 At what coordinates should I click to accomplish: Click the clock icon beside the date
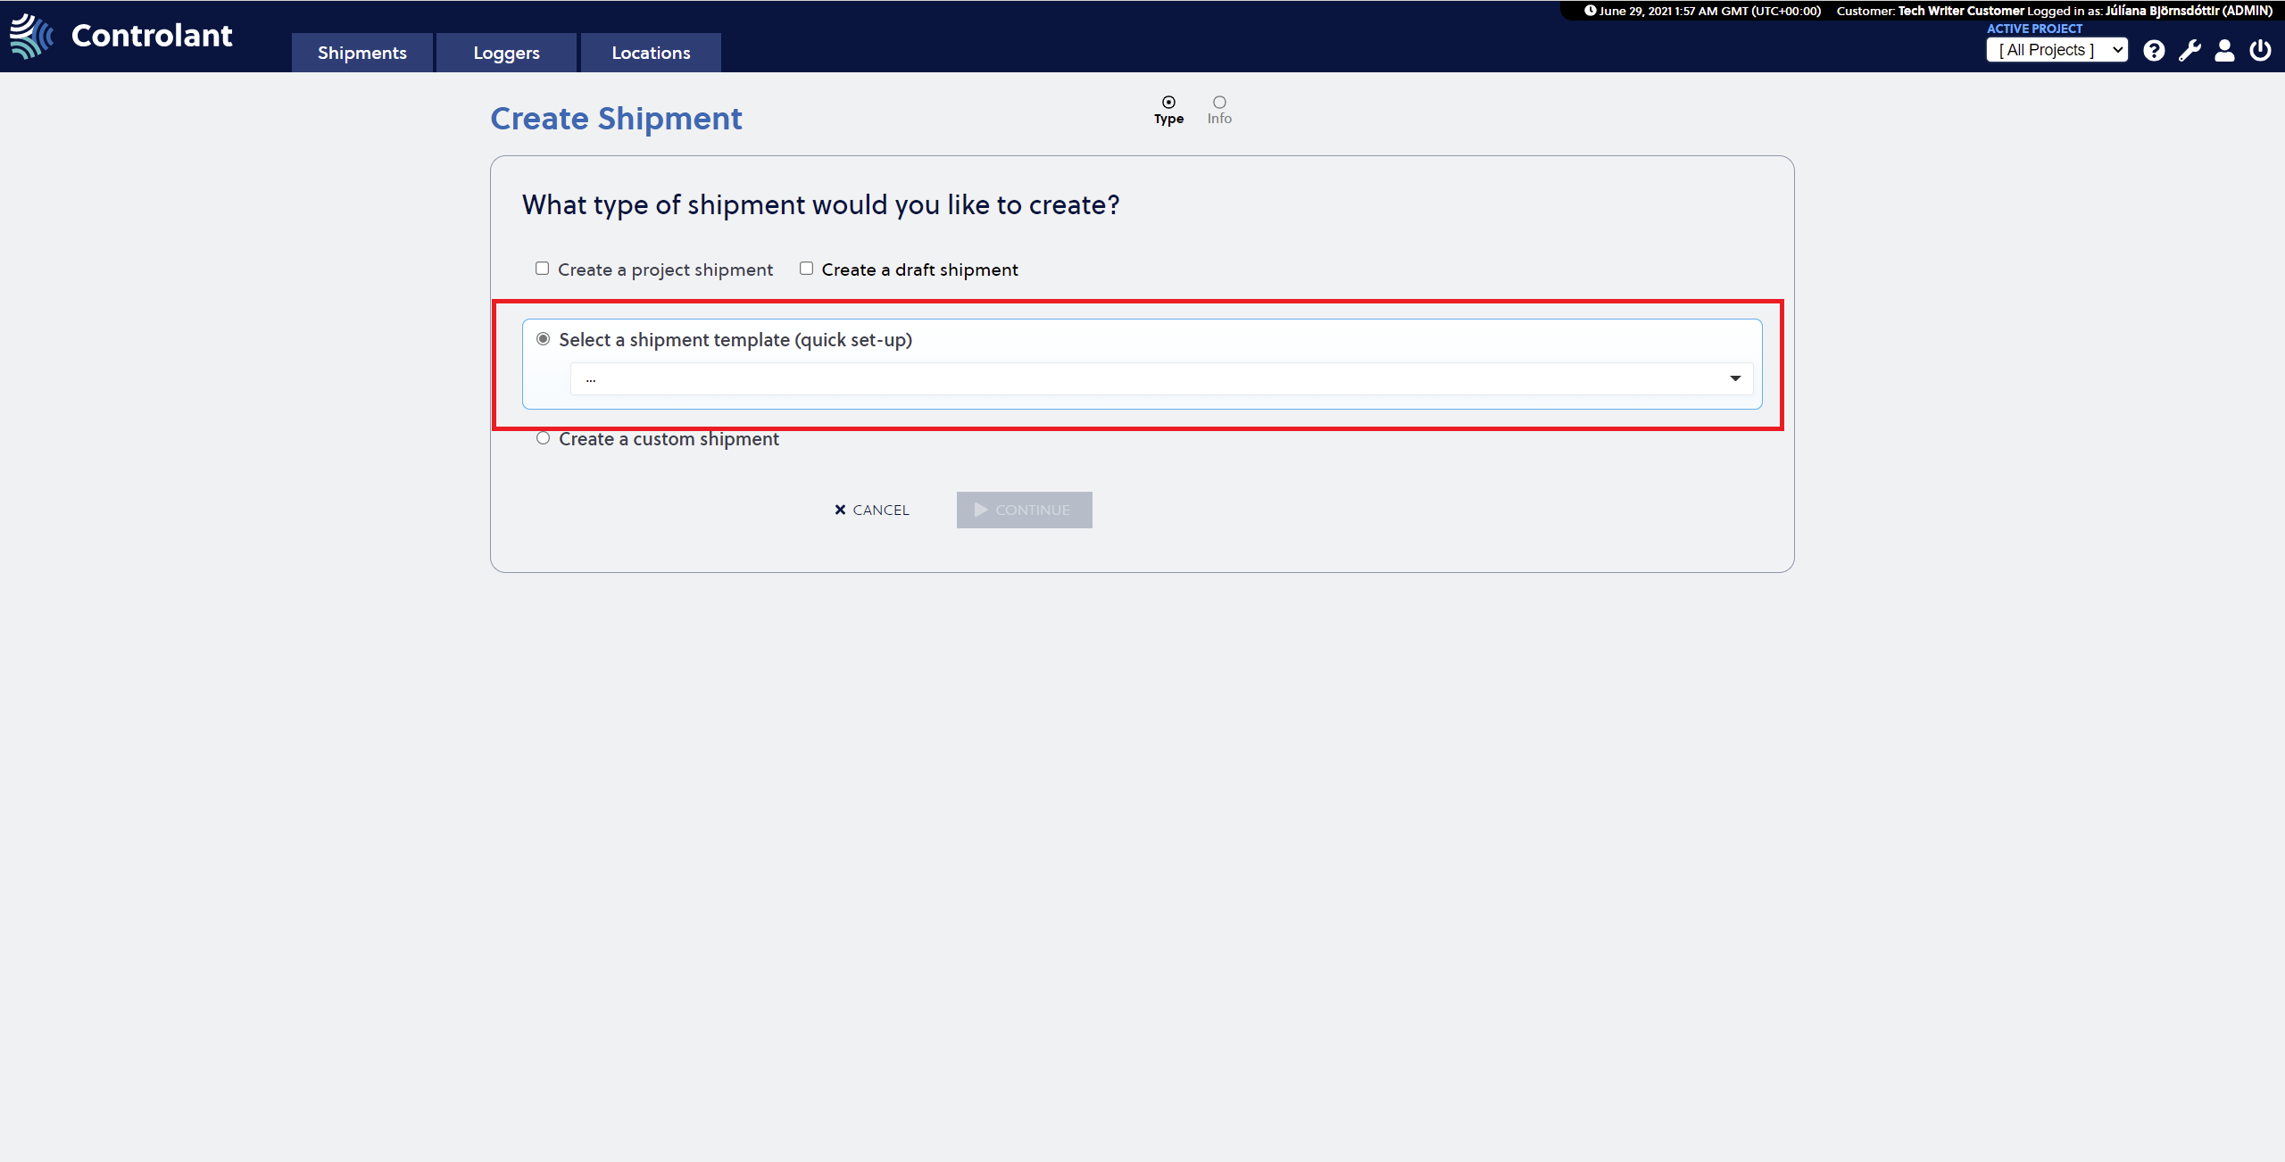tap(1590, 11)
